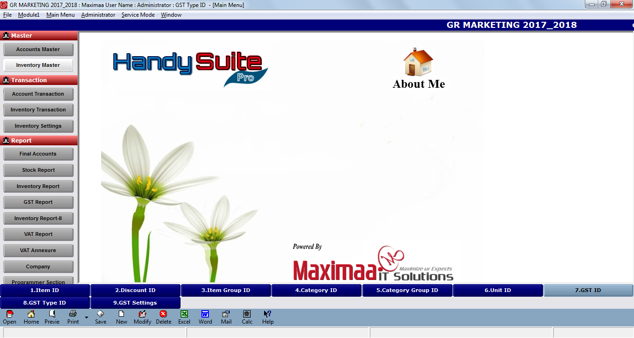
Task: Open GST Report
Action: 38,202
